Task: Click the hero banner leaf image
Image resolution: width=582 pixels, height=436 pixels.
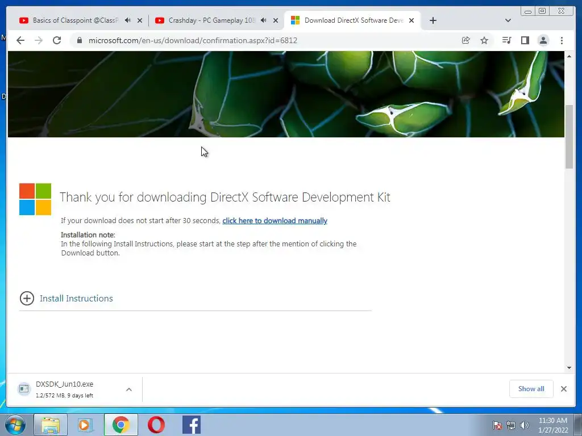Action: (x=286, y=94)
